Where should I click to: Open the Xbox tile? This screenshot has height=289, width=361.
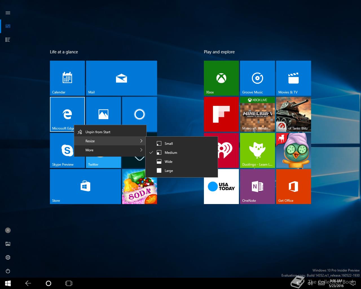click(221, 78)
